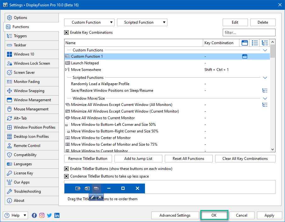Click Reset All Functions button
The image size is (285, 222).
pos(188,159)
